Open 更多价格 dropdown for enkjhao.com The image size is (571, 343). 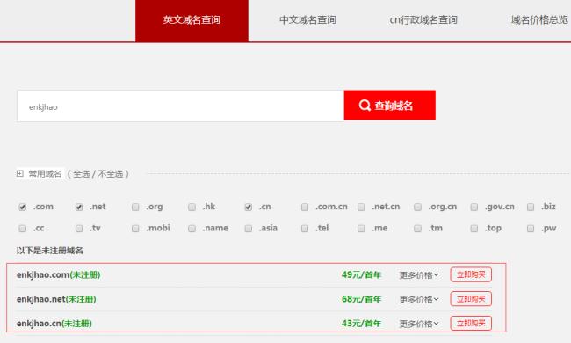click(419, 274)
